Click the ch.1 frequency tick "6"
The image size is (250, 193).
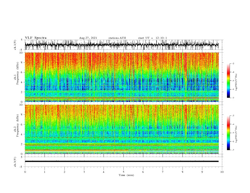click(x=22, y=73)
